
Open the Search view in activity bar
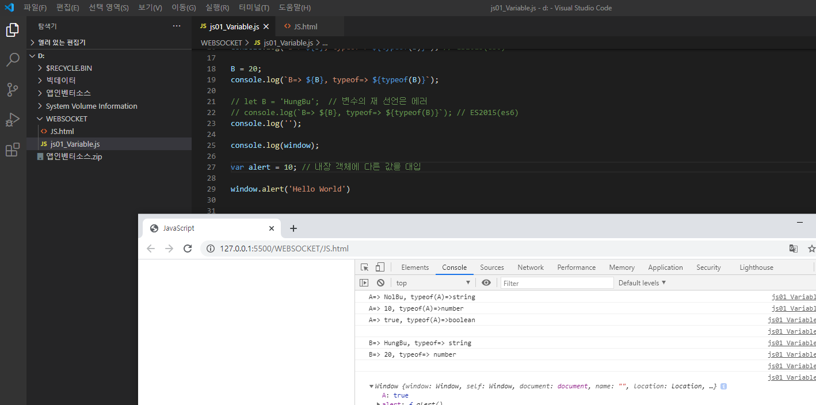click(x=13, y=60)
